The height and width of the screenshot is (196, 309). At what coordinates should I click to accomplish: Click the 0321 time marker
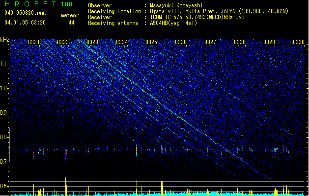[34, 42]
